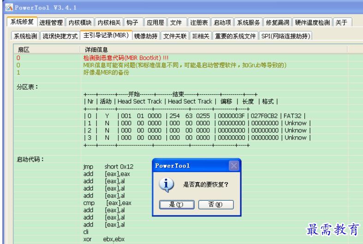Confirm restore with 是(Y) button

click(x=177, y=204)
